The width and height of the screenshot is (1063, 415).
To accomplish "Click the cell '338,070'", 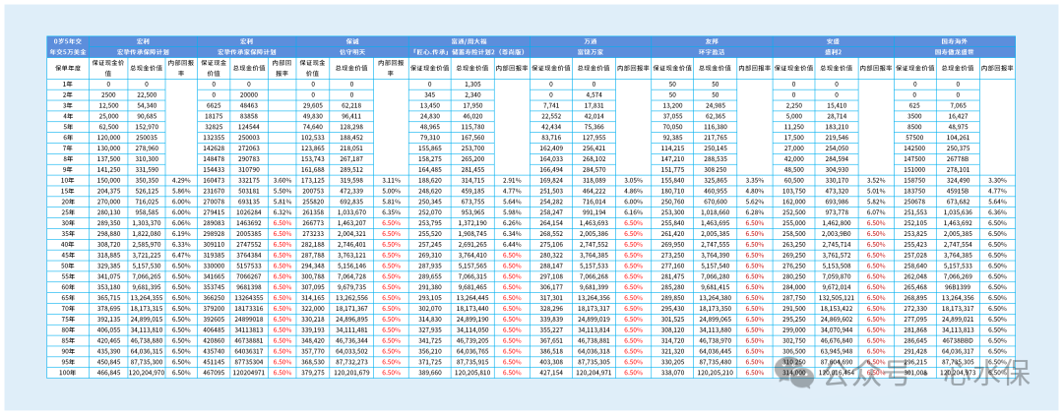I will (x=672, y=373).
